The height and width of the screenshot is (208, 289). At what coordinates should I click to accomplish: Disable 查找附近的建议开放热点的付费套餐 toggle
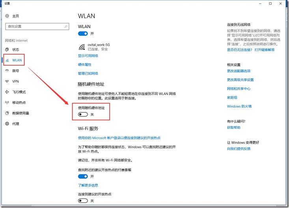tap(83, 177)
